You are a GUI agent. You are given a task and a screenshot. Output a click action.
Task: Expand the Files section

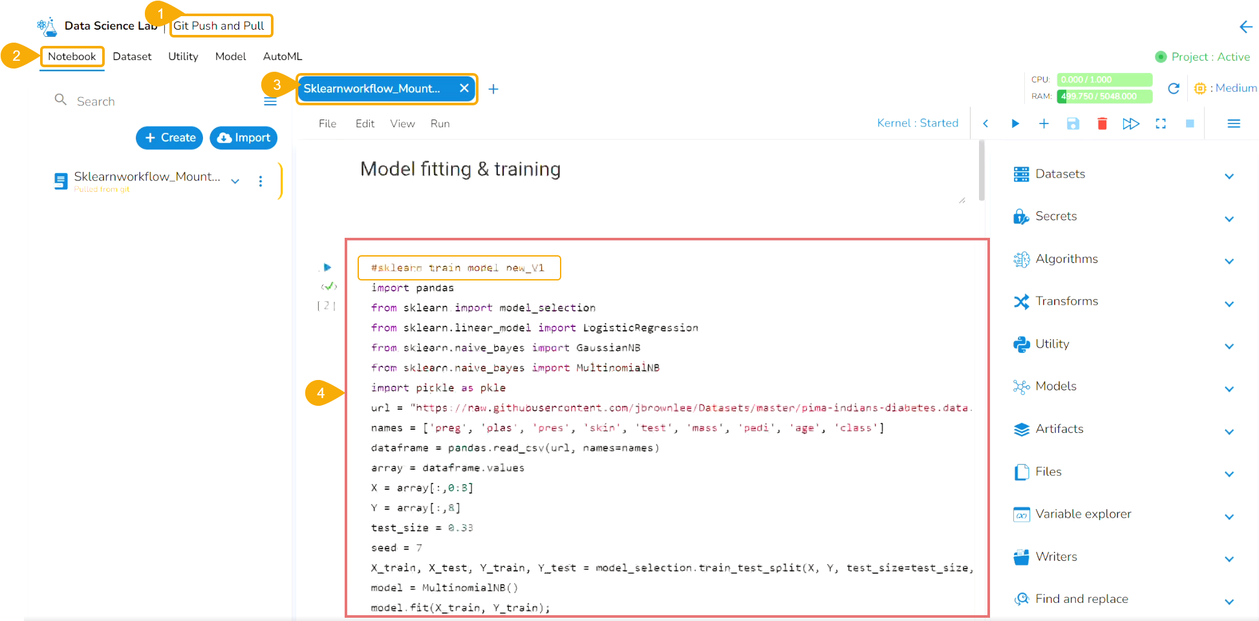point(1229,474)
